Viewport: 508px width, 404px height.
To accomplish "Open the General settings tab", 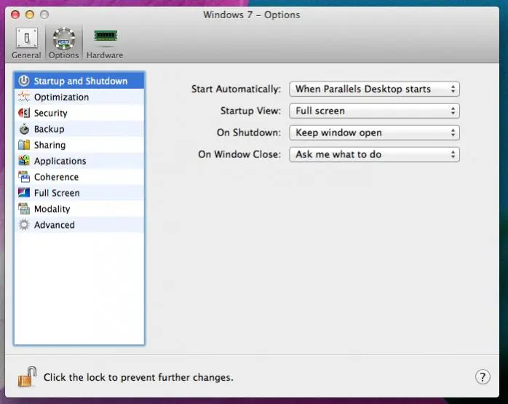I will click(x=26, y=42).
